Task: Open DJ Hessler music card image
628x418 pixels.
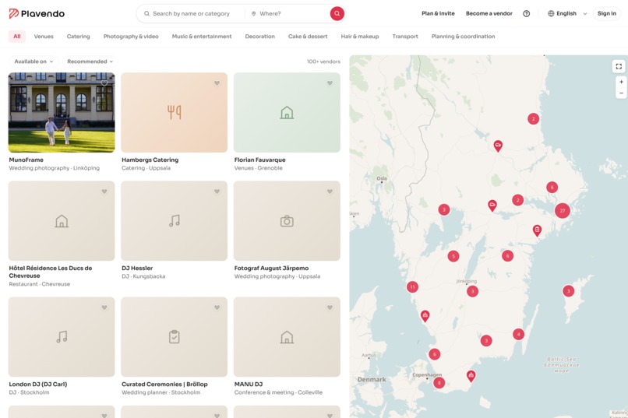Action: click(x=175, y=221)
